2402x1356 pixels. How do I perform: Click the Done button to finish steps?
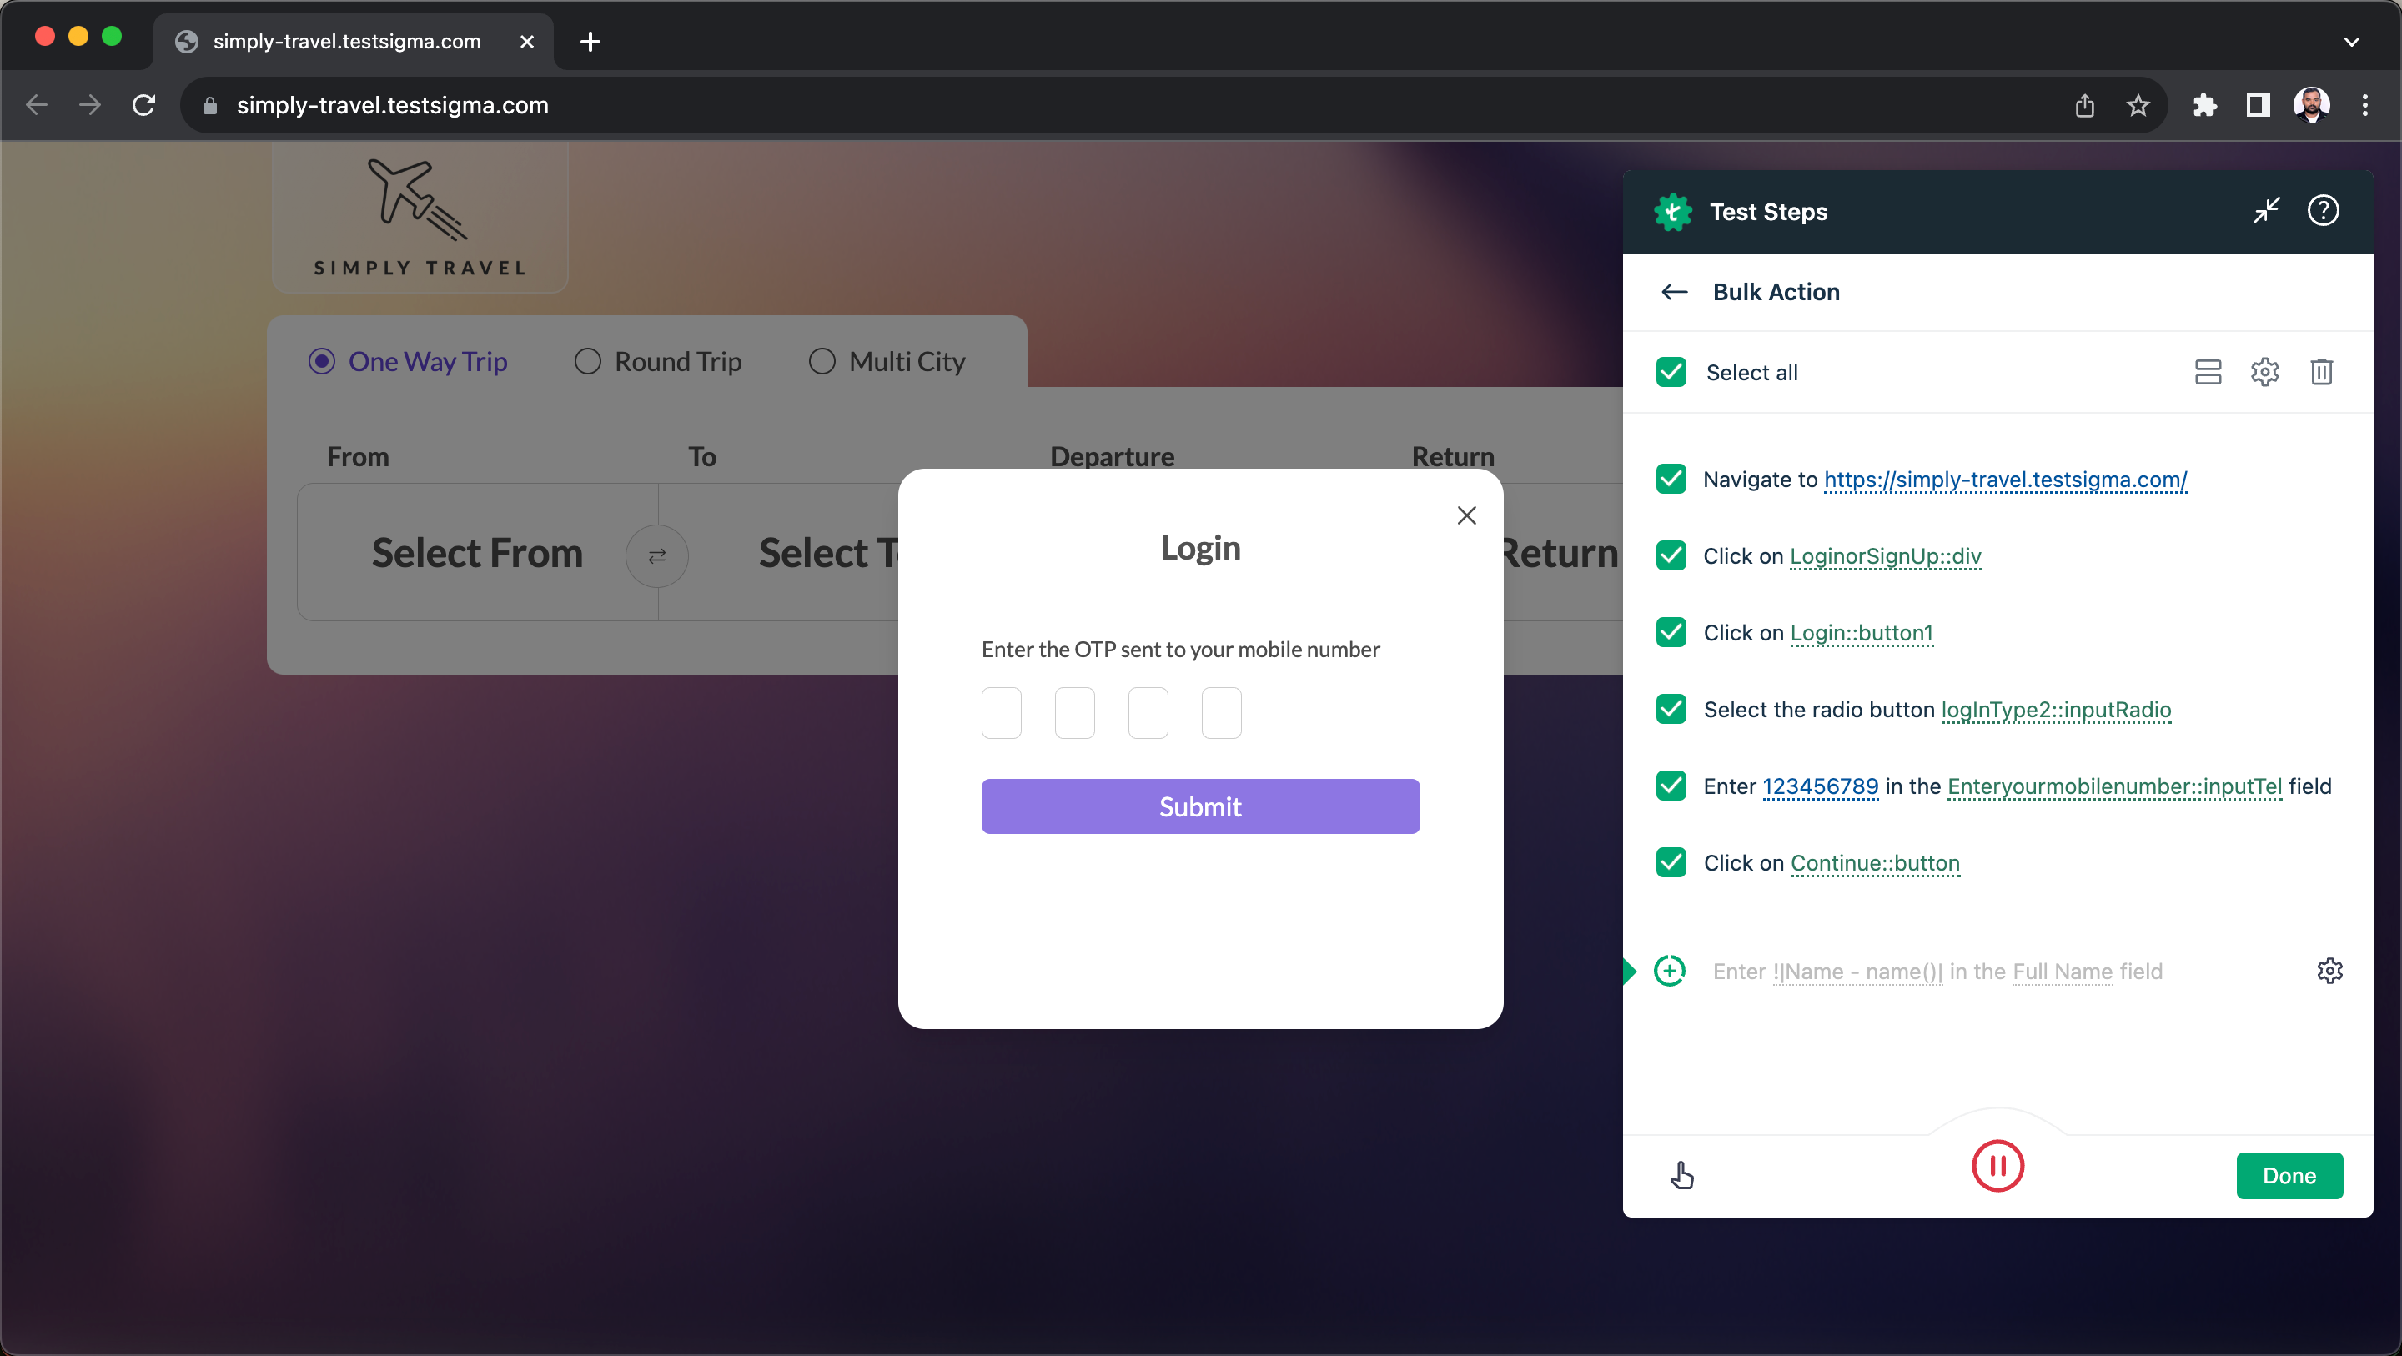point(2291,1174)
